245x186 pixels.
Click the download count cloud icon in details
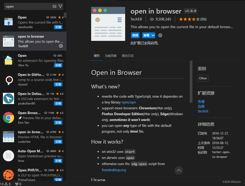[152, 19]
